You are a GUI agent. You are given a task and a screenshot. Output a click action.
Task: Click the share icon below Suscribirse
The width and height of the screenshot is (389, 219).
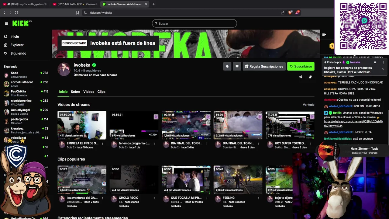(301, 77)
